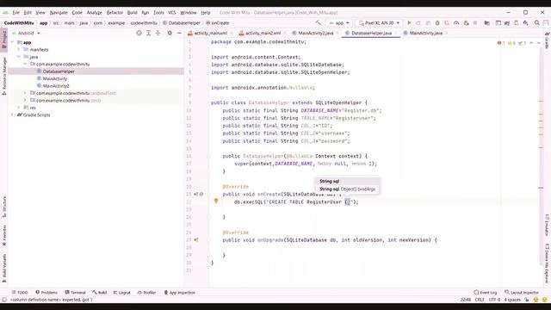
Task: Collapse the java folder
Action: (19, 57)
